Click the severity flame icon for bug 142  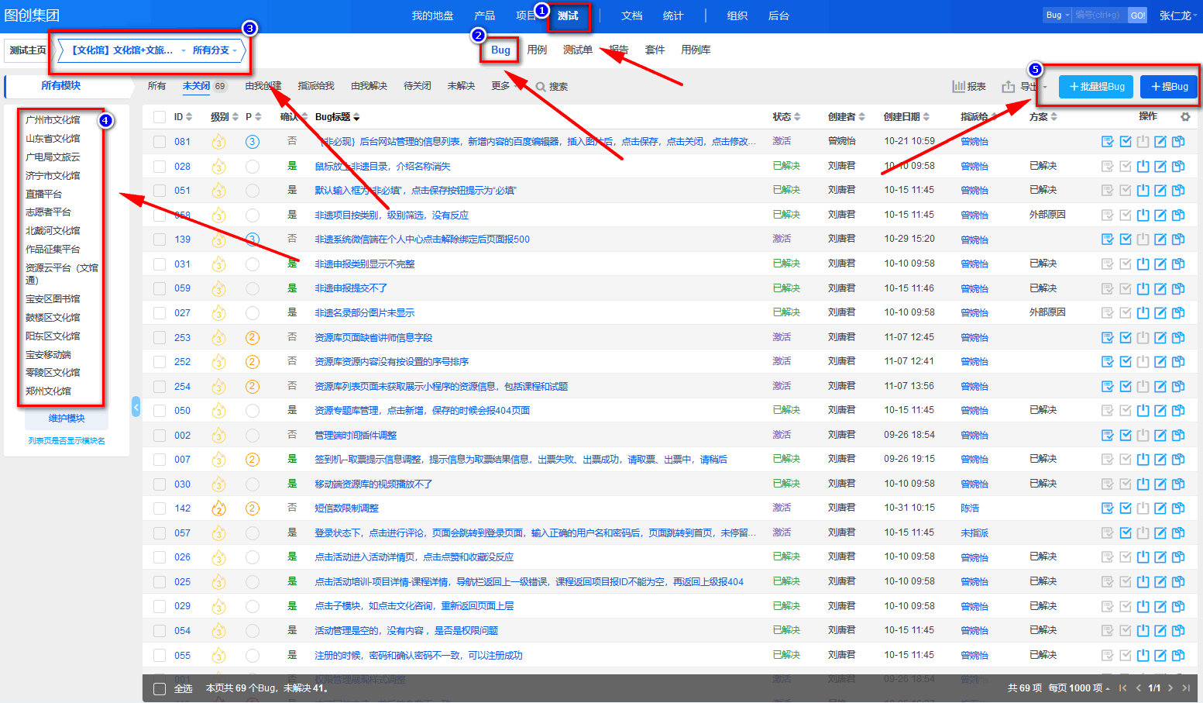(x=218, y=508)
